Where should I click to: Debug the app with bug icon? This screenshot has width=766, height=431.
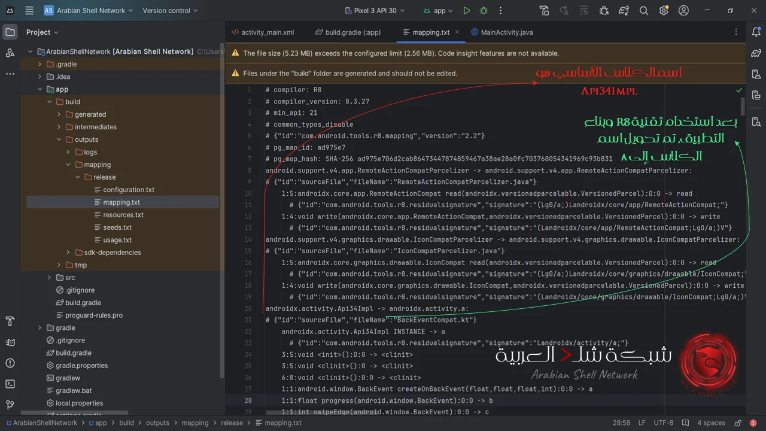pos(484,10)
